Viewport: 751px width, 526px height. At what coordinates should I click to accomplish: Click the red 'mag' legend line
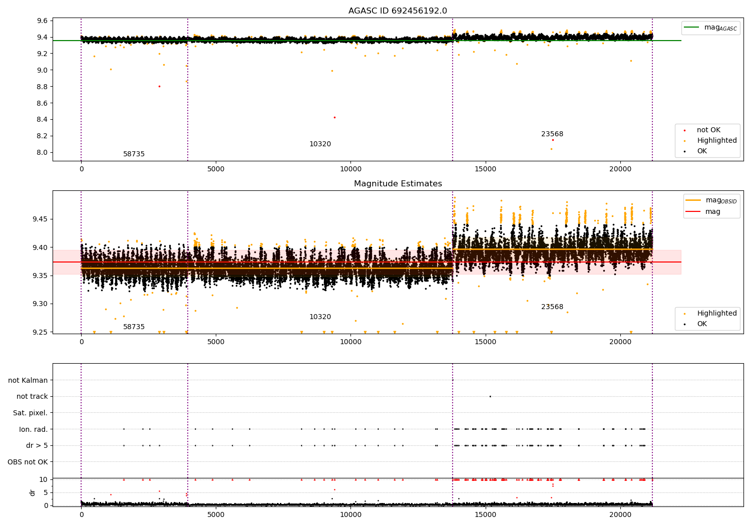693,211
